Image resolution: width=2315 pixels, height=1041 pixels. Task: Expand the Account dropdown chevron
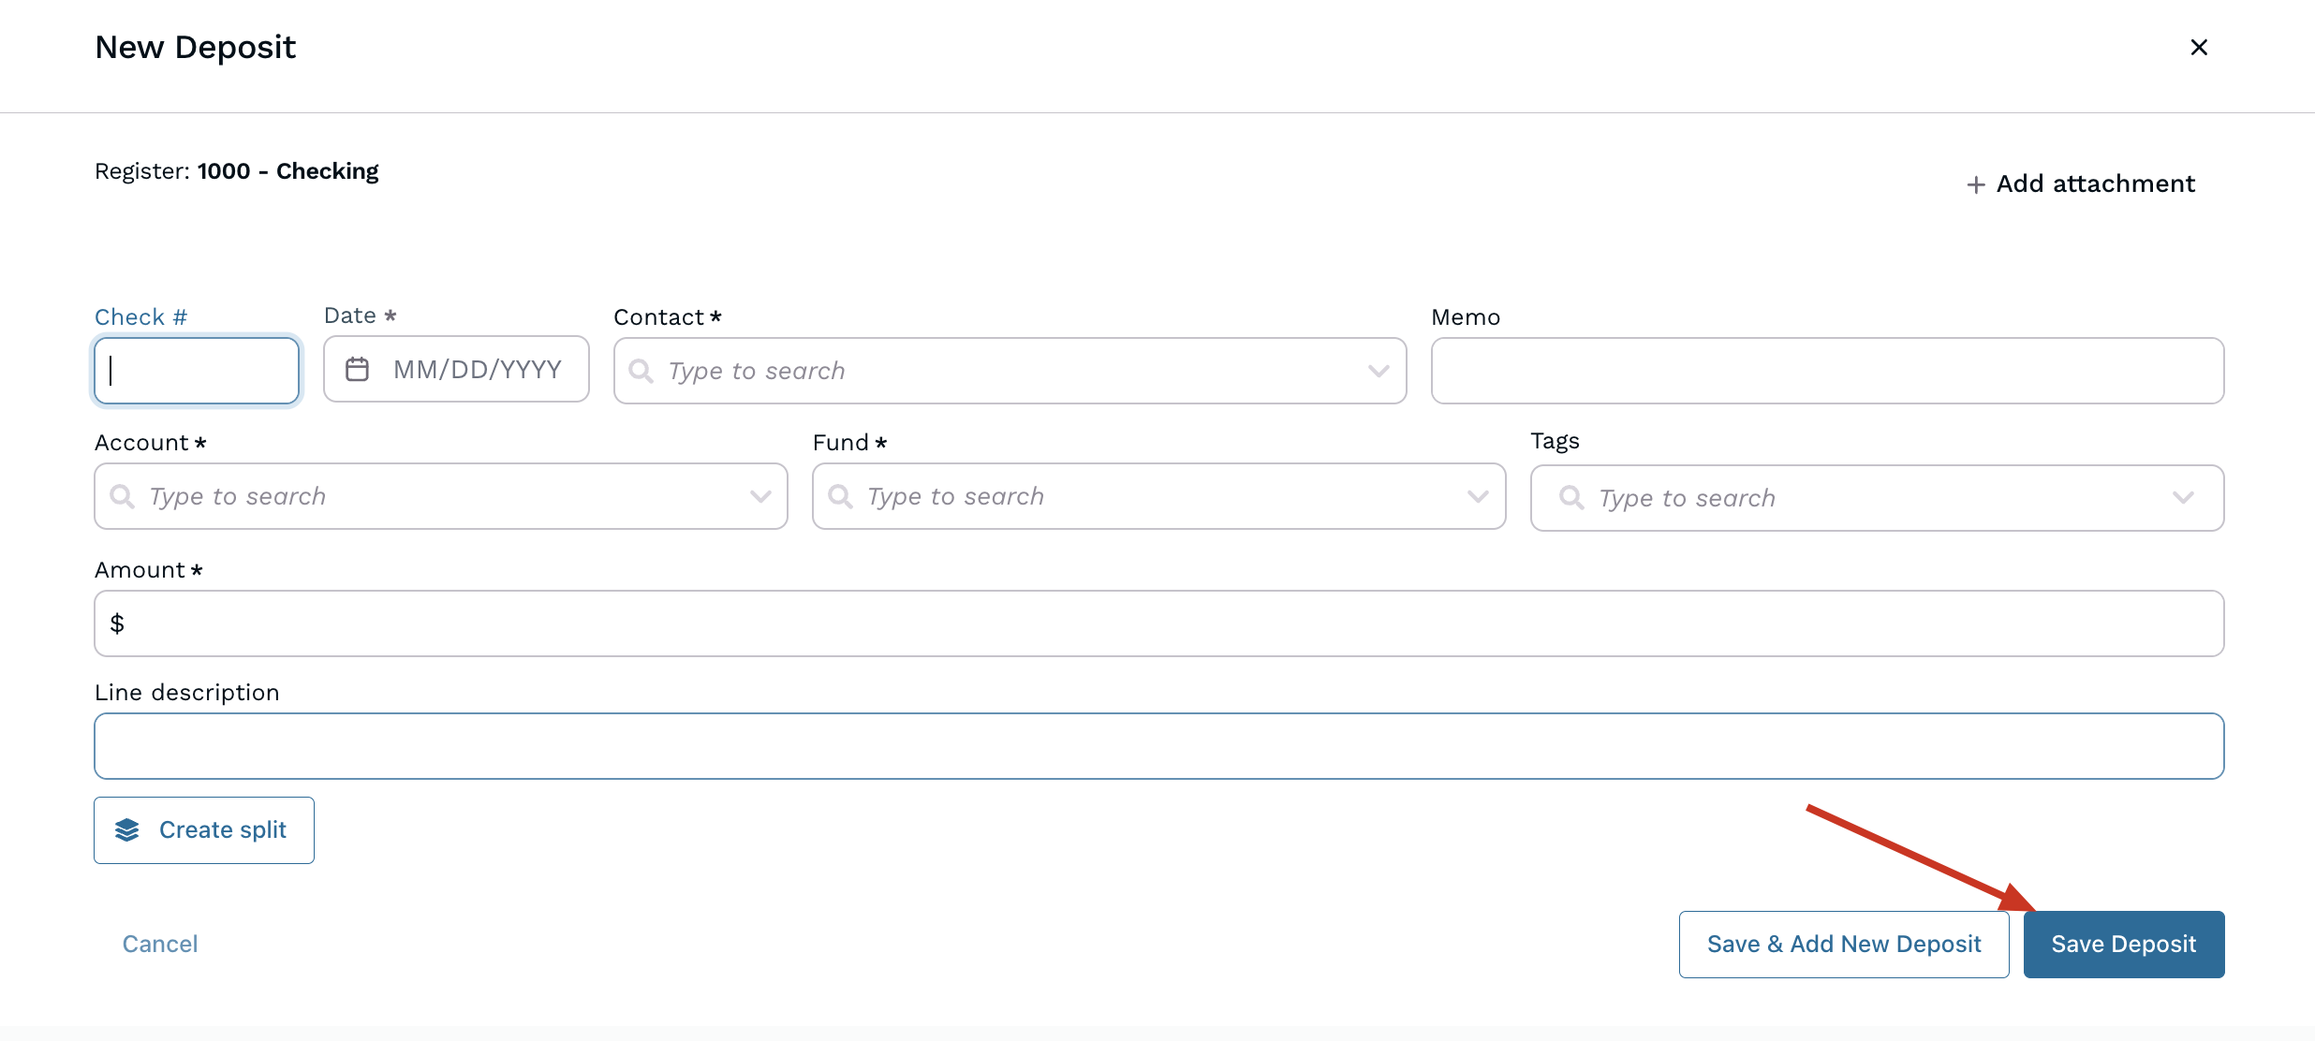pyautogui.click(x=759, y=496)
